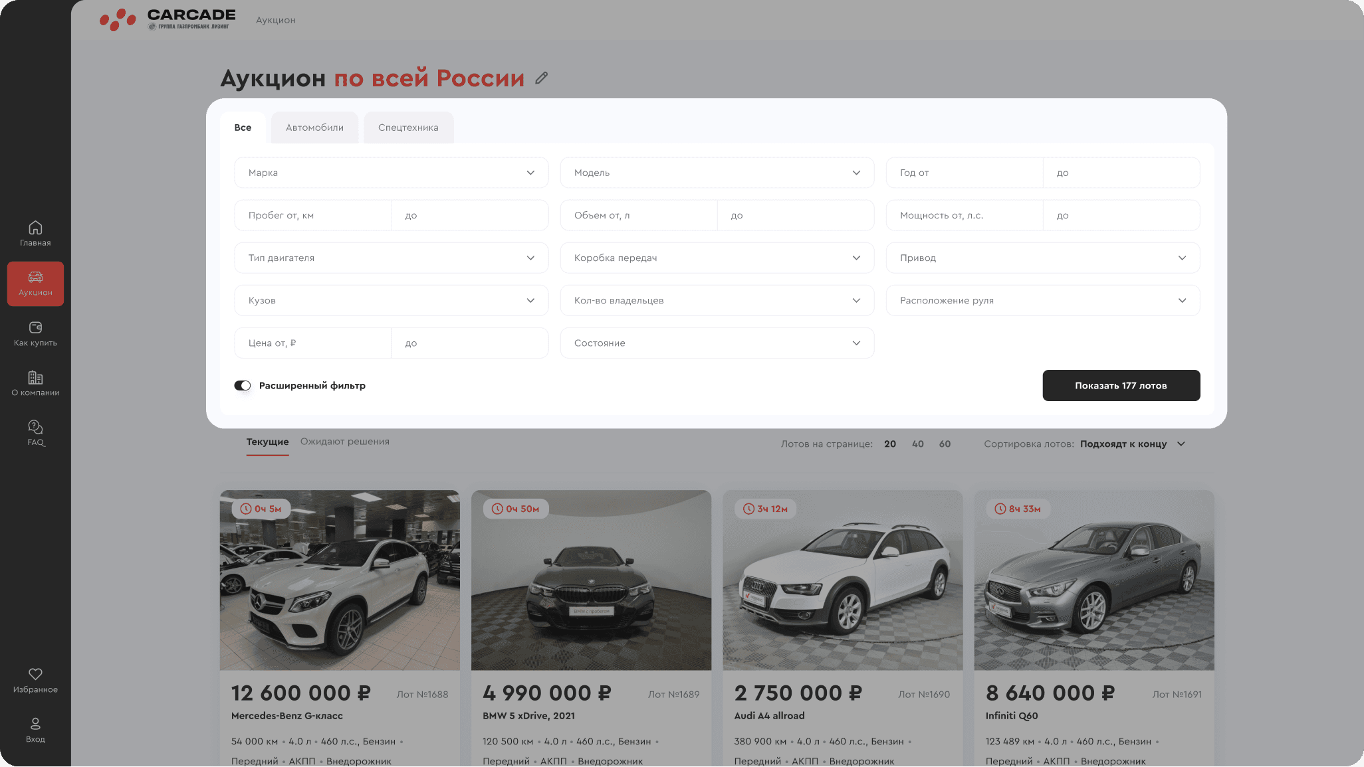Click the Год от field

pos(965,173)
